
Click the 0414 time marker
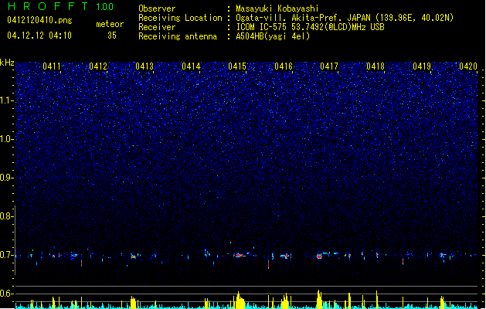(x=191, y=66)
